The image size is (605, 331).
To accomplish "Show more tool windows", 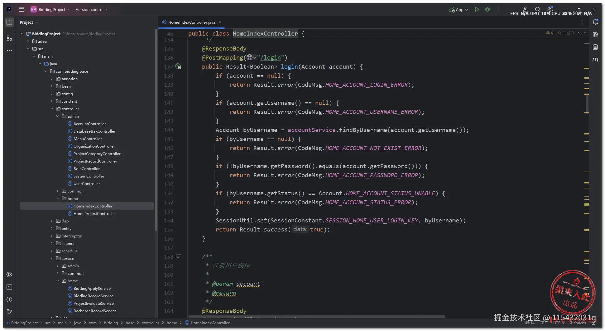I will (9, 51).
